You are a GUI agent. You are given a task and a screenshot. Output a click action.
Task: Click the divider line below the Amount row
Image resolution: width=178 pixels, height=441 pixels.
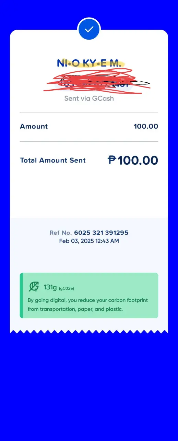pyautogui.click(x=89, y=141)
